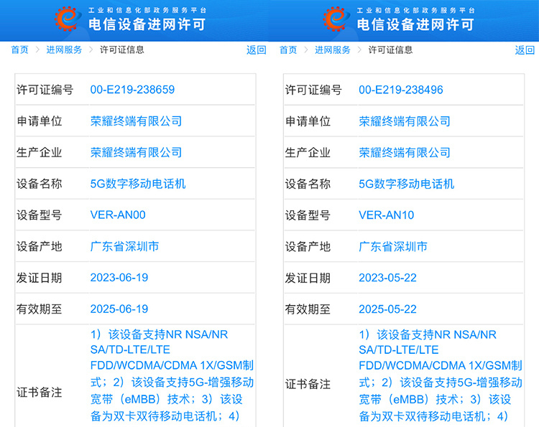Screen dimensions: 539x427
Task: Click 许可证编号 label in left panel
Action: coord(45,90)
